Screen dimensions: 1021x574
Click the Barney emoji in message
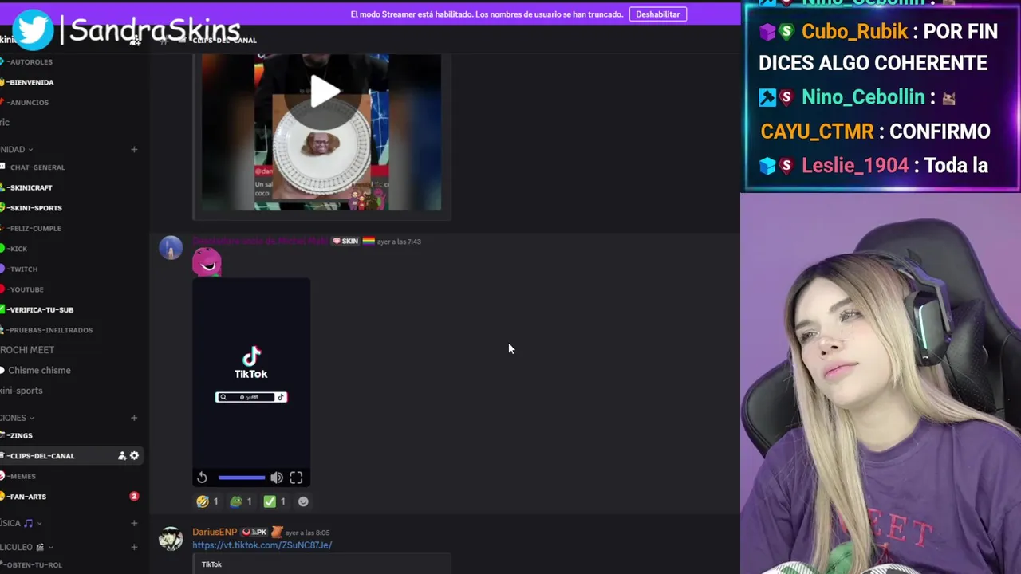(207, 261)
